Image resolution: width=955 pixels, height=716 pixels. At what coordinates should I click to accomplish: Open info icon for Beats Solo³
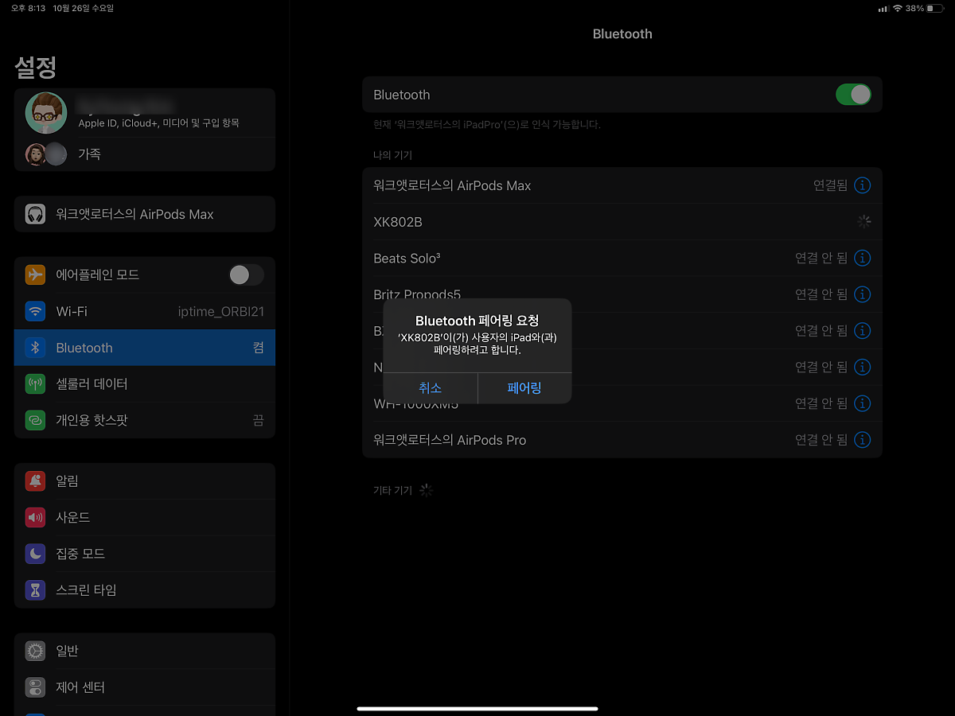862,259
